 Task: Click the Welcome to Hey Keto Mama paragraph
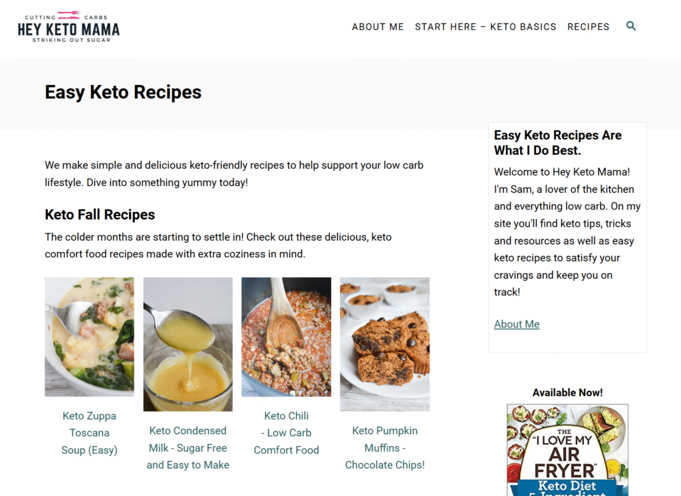coord(565,223)
